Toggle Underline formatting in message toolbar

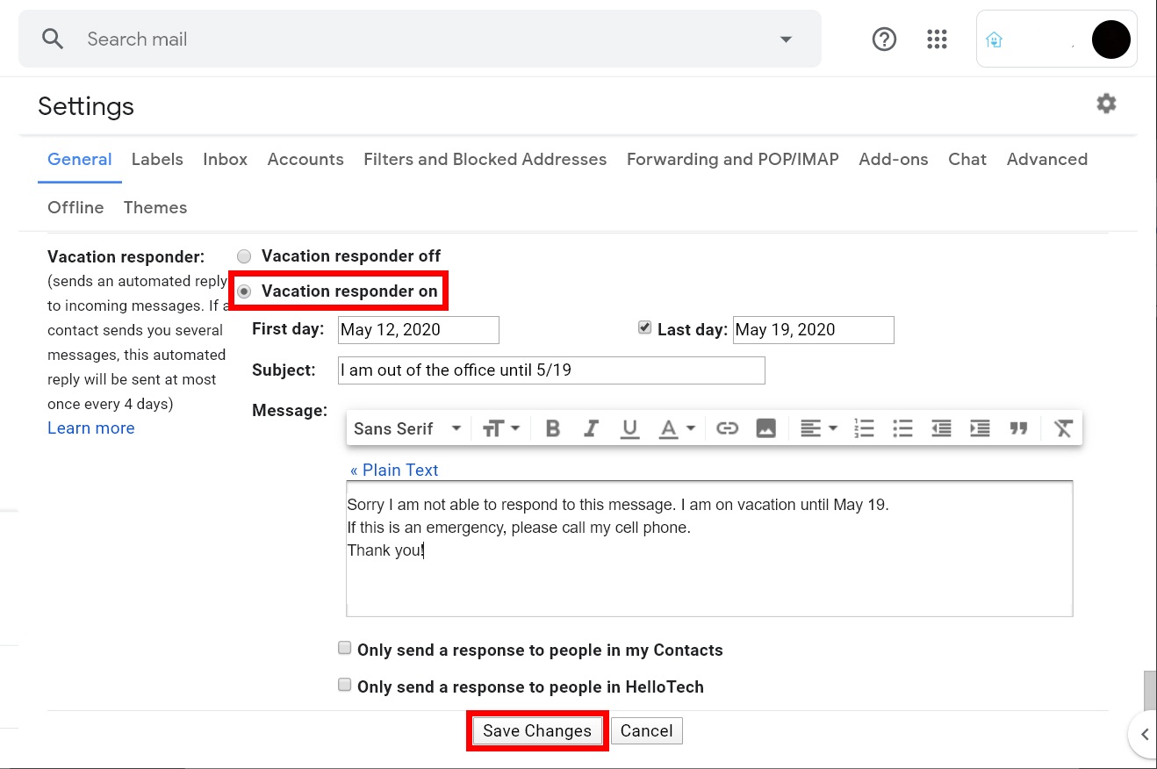point(629,428)
